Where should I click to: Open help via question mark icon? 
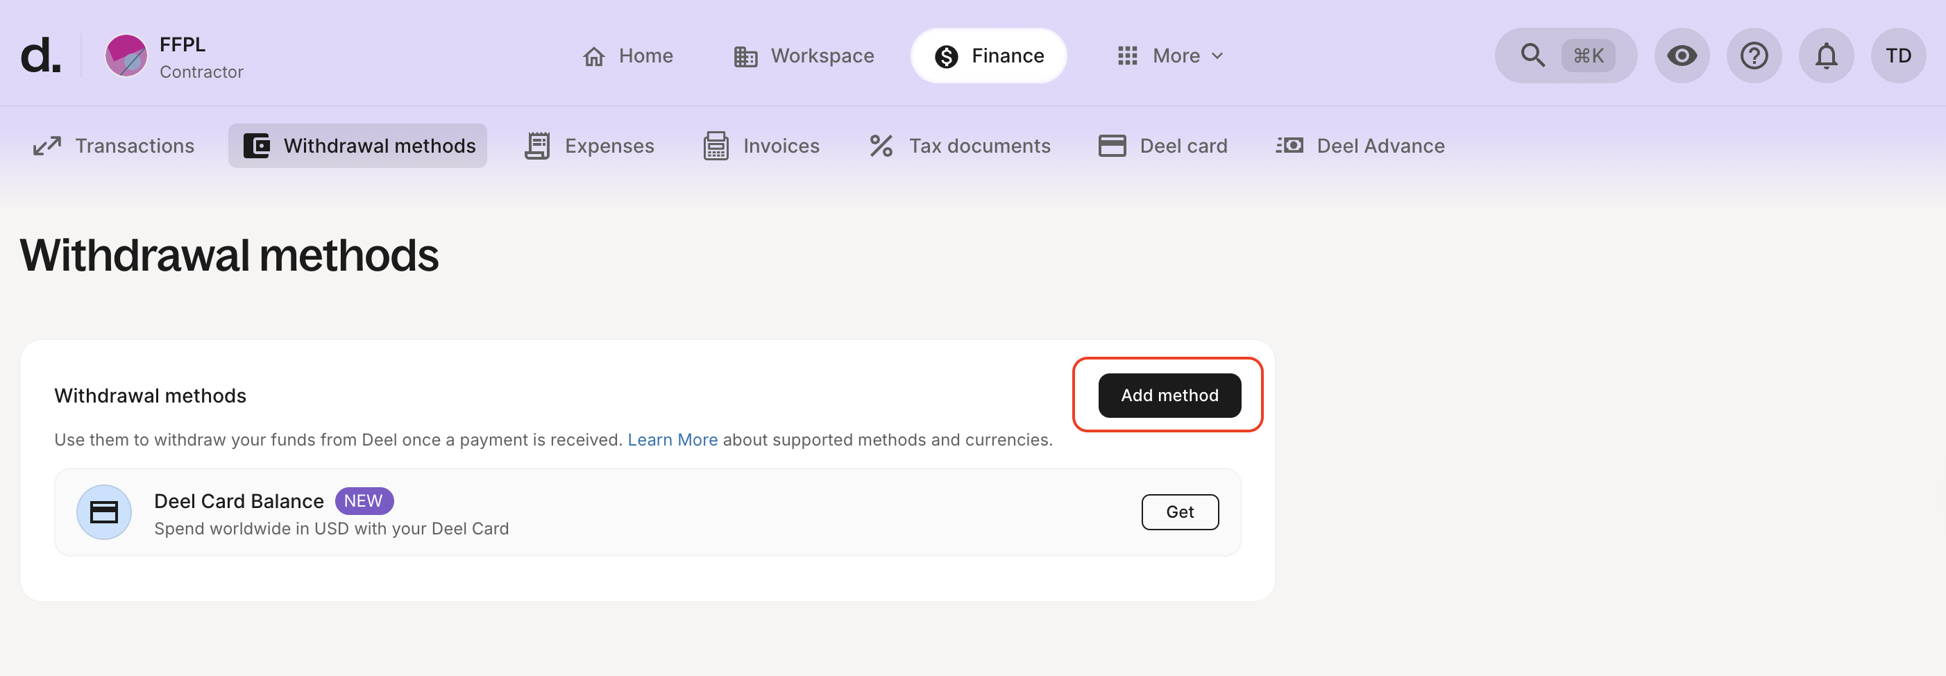(x=1753, y=56)
